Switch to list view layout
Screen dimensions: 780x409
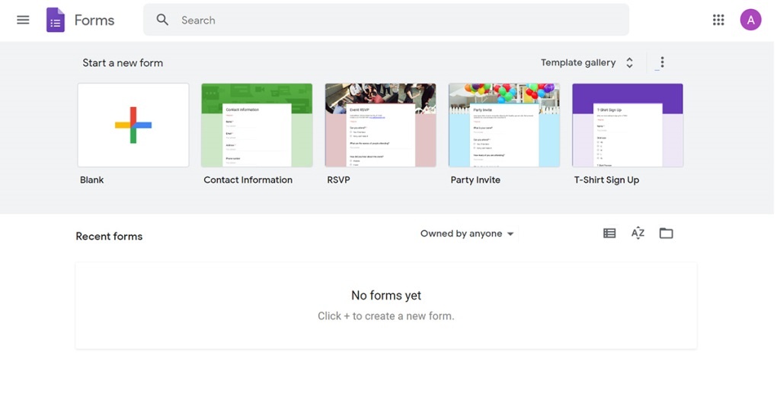(x=609, y=233)
